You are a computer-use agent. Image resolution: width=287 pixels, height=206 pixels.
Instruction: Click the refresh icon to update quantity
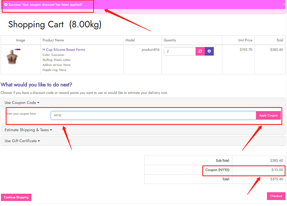point(200,51)
